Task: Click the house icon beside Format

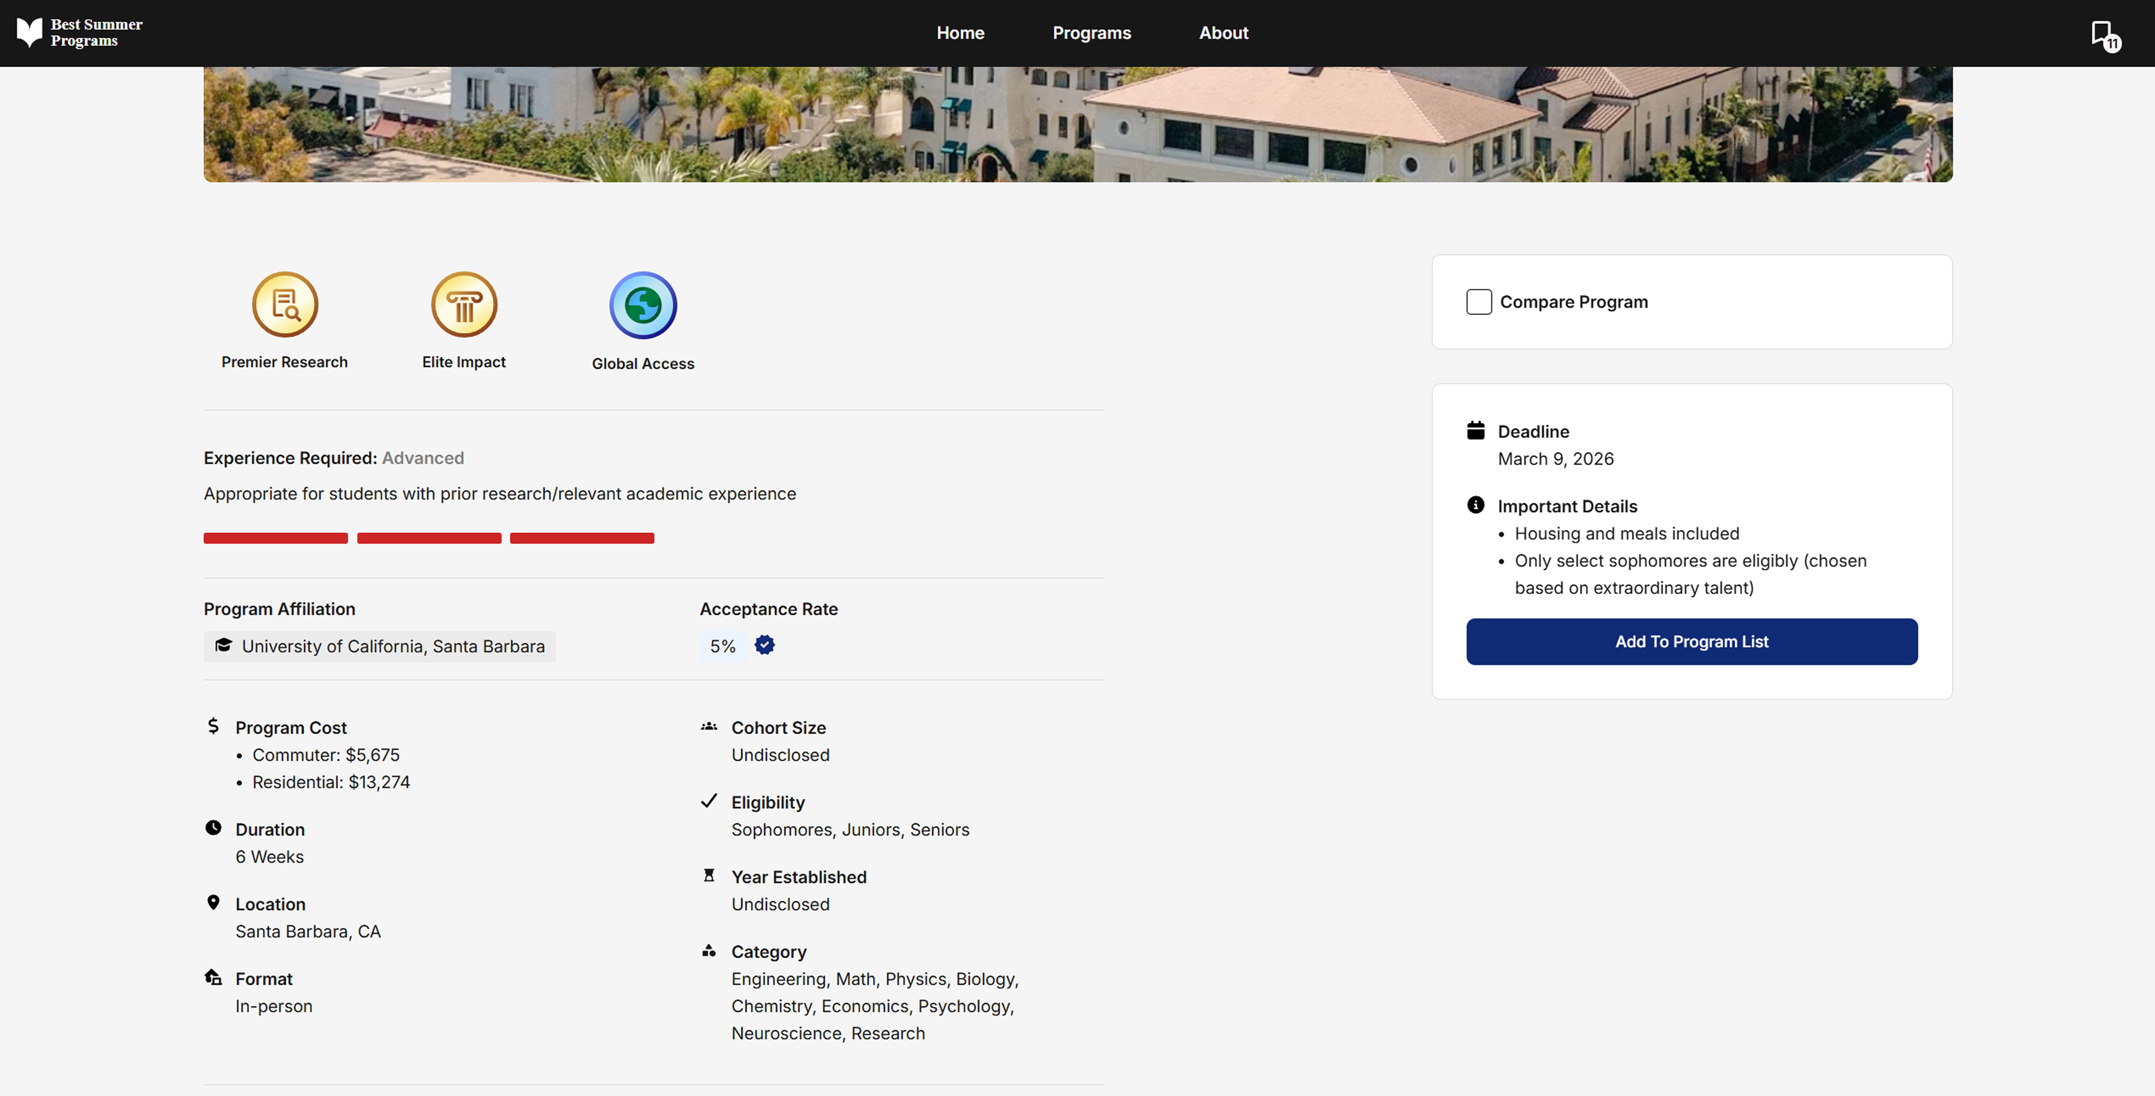Action: (213, 977)
